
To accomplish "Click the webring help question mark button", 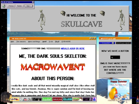I will (x=33, y=2).
